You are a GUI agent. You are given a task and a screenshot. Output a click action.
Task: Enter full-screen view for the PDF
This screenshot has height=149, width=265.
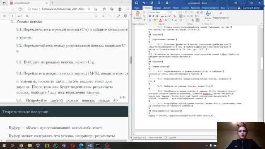click(x=119, y=16)
